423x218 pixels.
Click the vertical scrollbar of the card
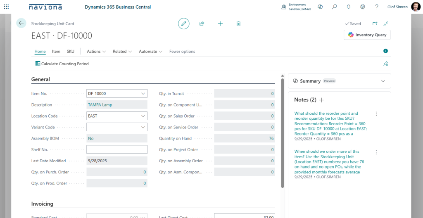283,132
